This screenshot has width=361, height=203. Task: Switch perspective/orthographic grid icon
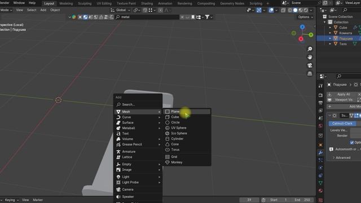[310, 74]
